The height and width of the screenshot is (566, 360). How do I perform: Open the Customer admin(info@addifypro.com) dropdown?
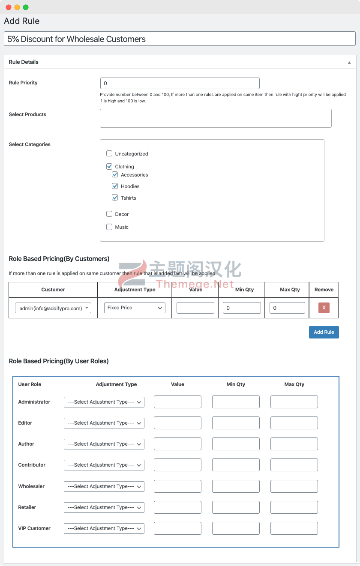coord(53,308)
